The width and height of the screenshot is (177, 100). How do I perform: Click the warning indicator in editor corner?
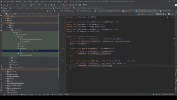168,17
